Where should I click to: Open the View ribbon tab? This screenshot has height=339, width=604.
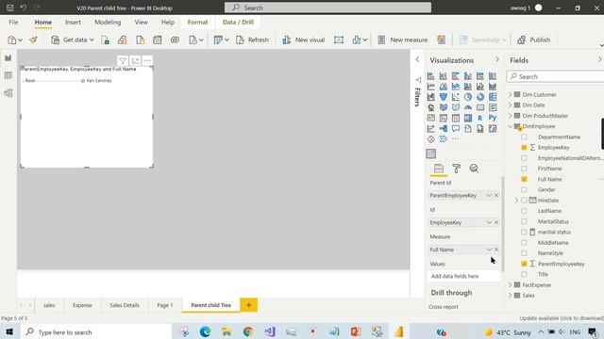point(142,23)
